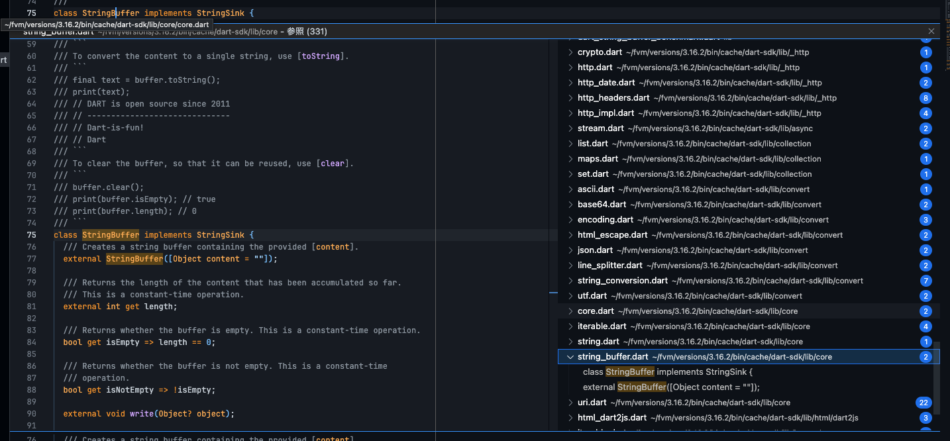Select core.dart in references list
The image size is (950, 441).
(749, 311)
